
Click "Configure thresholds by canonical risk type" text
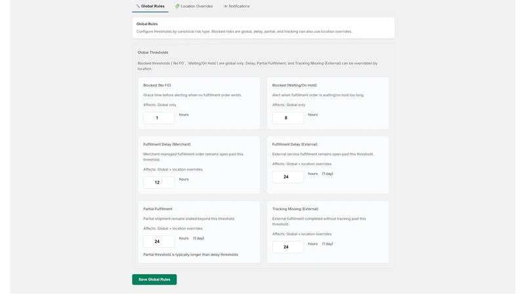click(x=244, y=31)
